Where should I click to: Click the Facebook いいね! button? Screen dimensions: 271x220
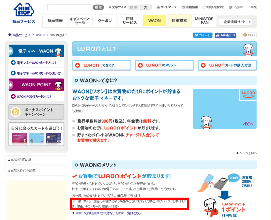click(x=225, y=35)
